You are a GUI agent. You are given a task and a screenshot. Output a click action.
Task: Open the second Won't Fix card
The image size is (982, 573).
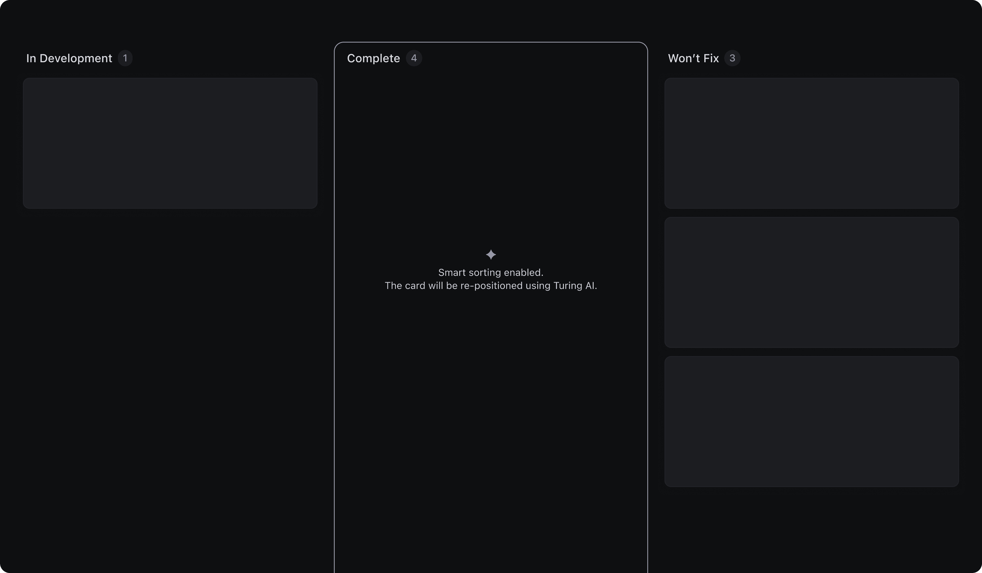[811, 282]
